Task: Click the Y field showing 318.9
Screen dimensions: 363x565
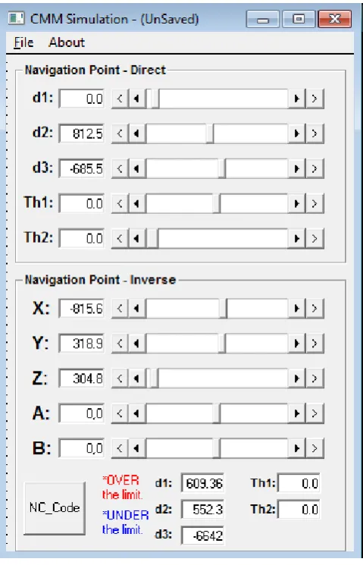Action: [x=82, y=344]
